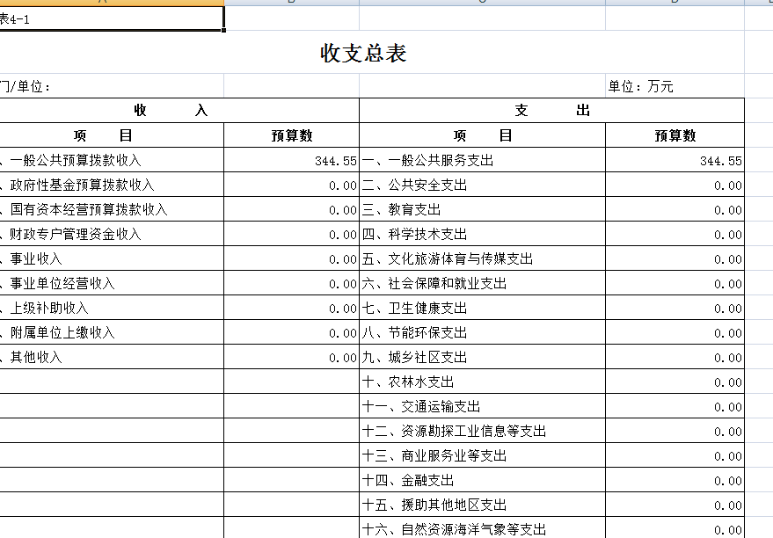Select 事业单位经营收入 cell
This screenshot has height=538, width=773.
[112, 283]
